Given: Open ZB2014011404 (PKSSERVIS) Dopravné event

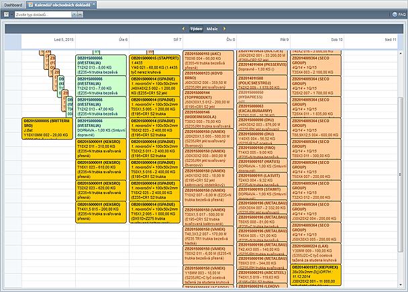Looking at the screenshot, I should point(262,68).
